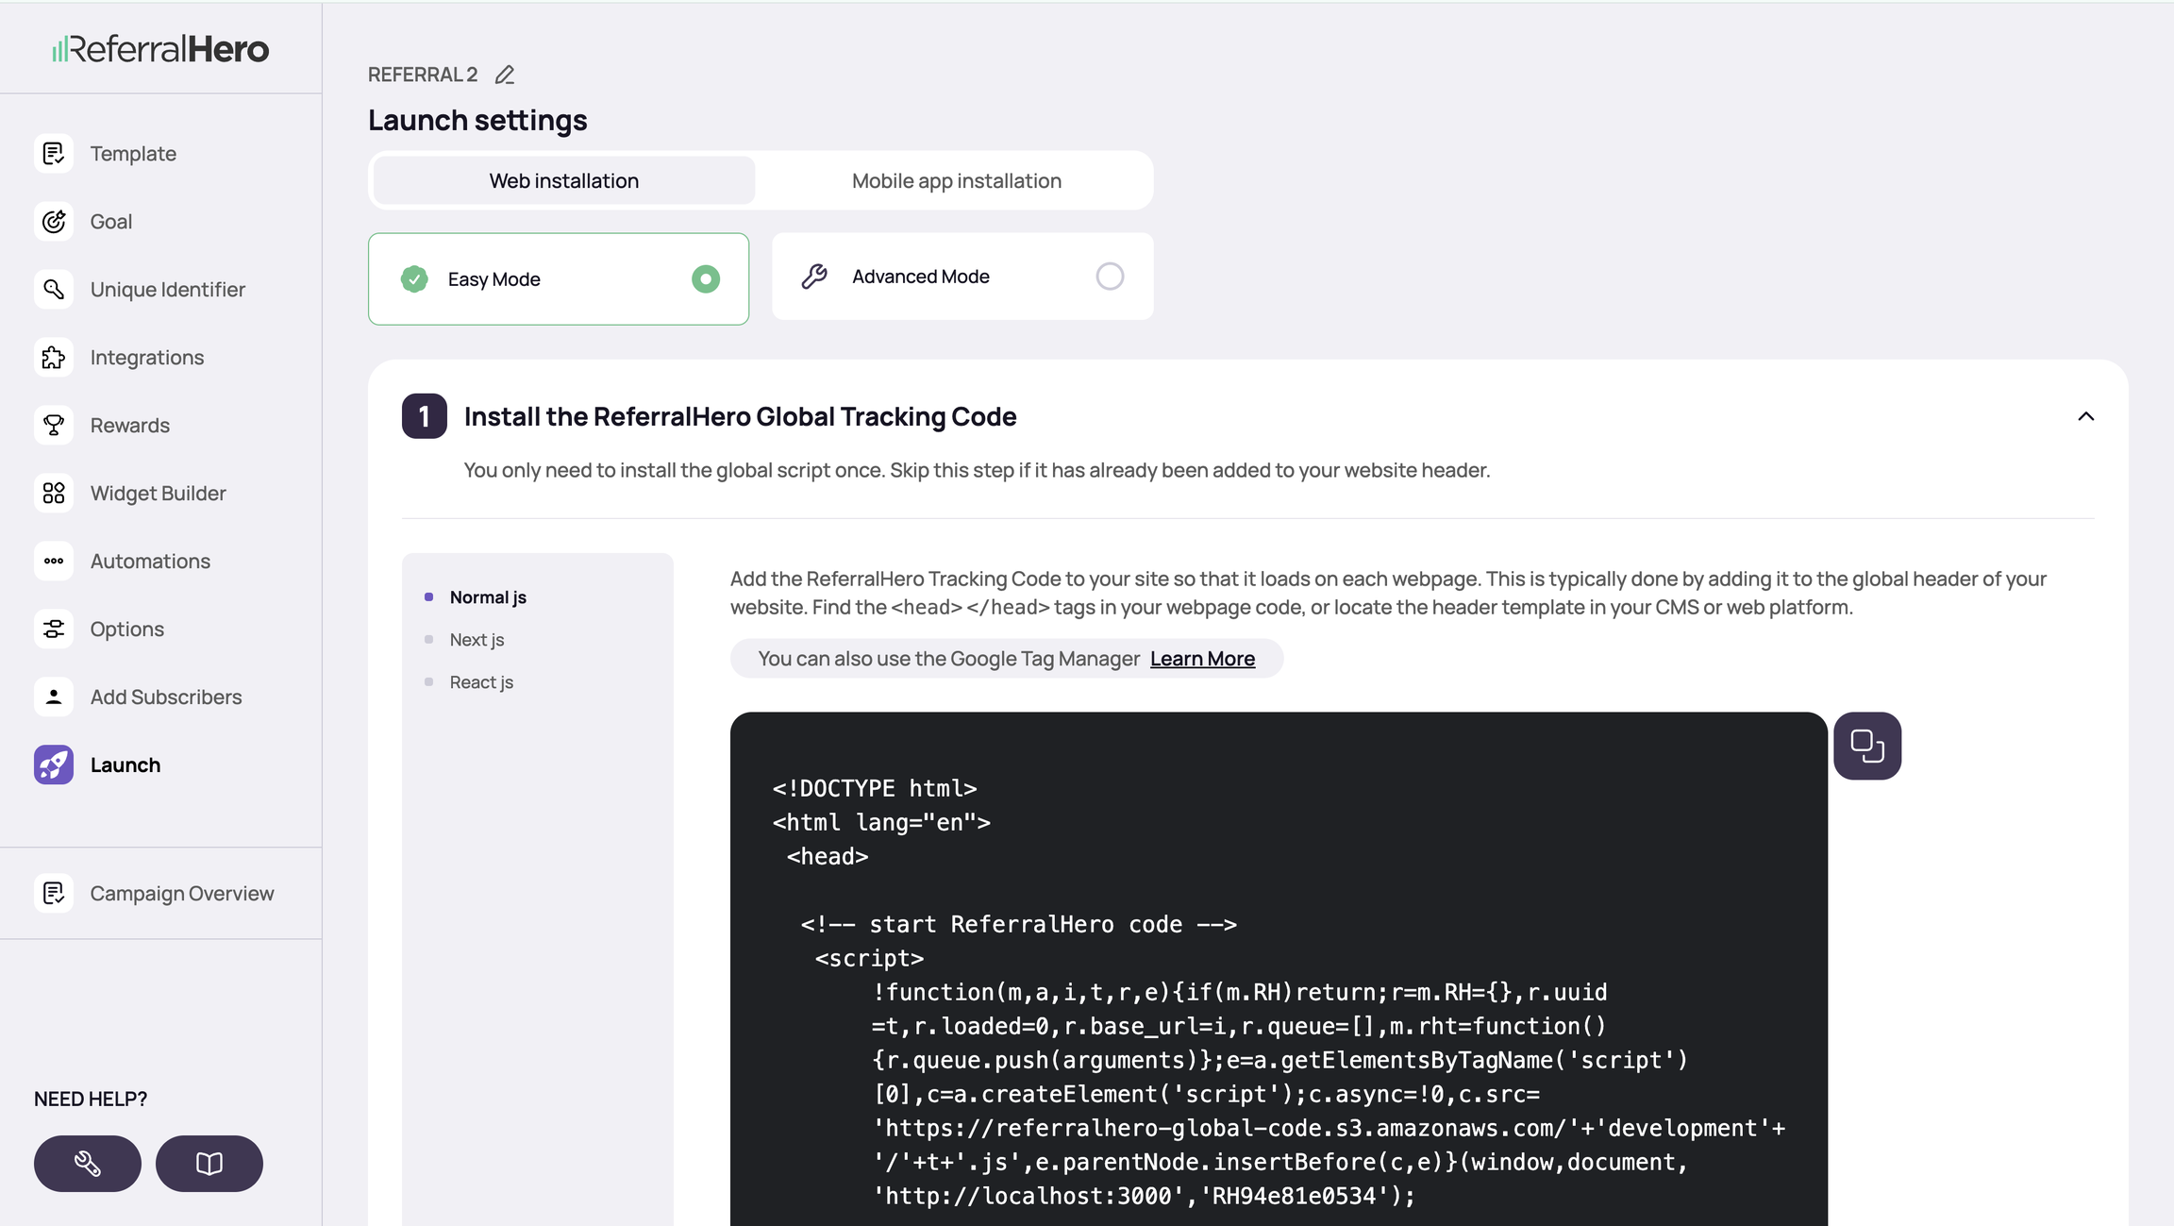Viewport: 2174px width, 1226px height.
Task: Switch to Web installation tab
Action: coord(564,180)
